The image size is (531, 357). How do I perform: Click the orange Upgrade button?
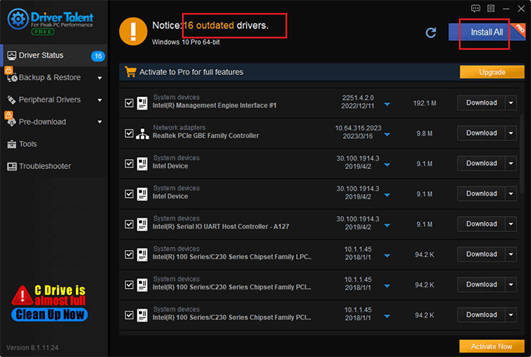pyautogui.click(x=492, y=72)
